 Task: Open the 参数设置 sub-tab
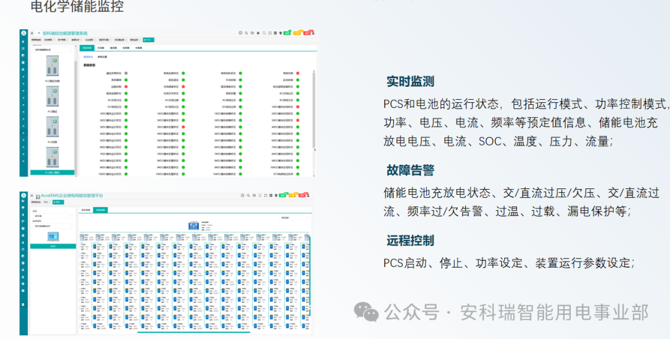(x=102, y=57)
